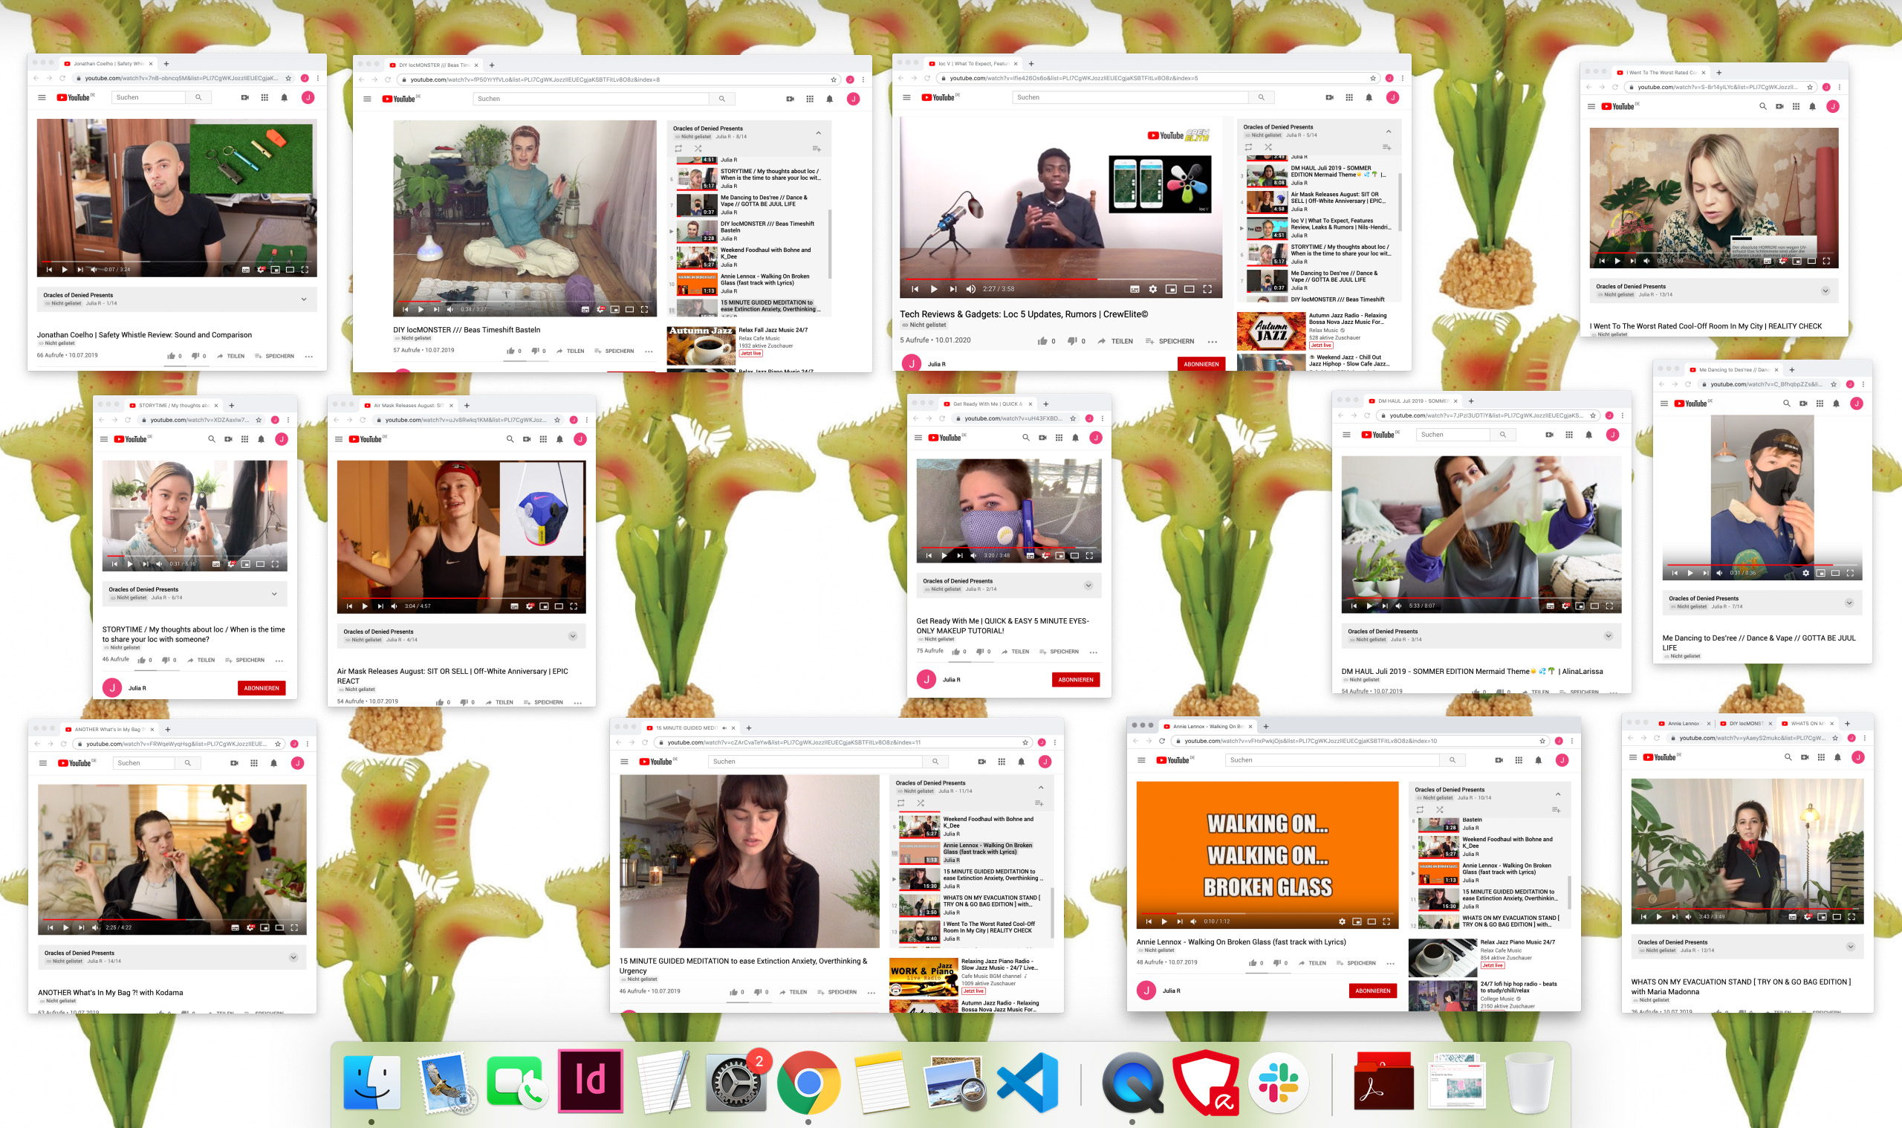Toggle loop playlist in 15 Minute Meditation window
The height and width of the screenshot is (1128, 1902).
pyautogui.click(x=900, y=803)
